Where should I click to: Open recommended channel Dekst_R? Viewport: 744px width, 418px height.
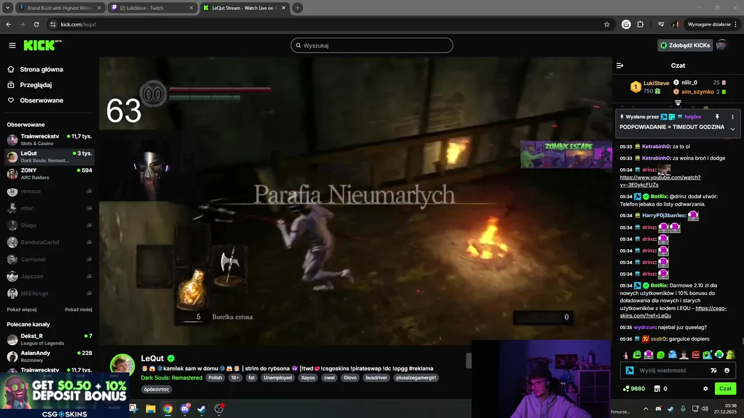click(49, 339)
